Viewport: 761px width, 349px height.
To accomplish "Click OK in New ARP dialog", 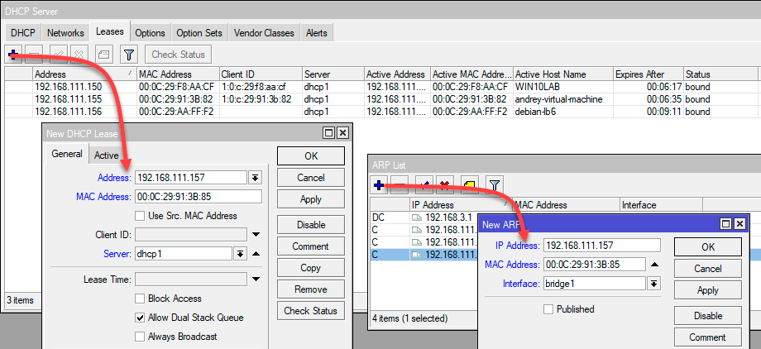I will tap(708, 246).
